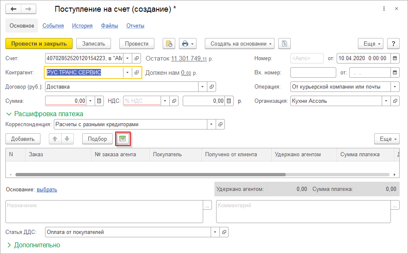Click the red-highlighted table icon next to Подбор
The image size is (408, 254).
[x=123, y=139]
